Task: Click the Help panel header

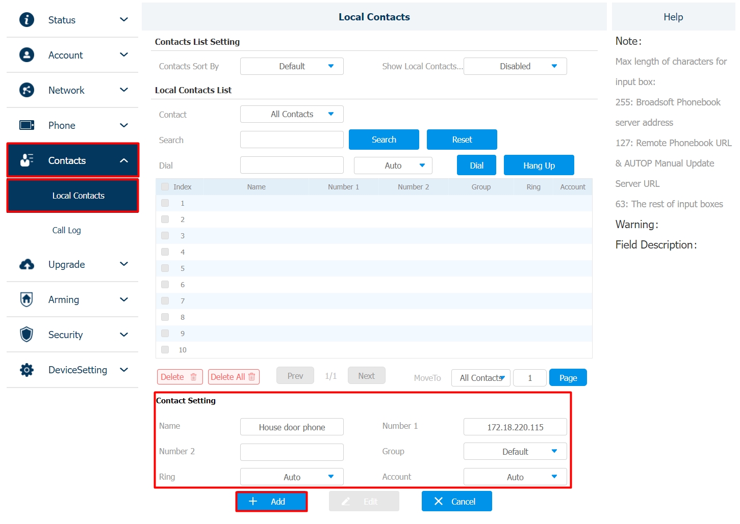Action: pyautogui.click(x=673, y=17)
